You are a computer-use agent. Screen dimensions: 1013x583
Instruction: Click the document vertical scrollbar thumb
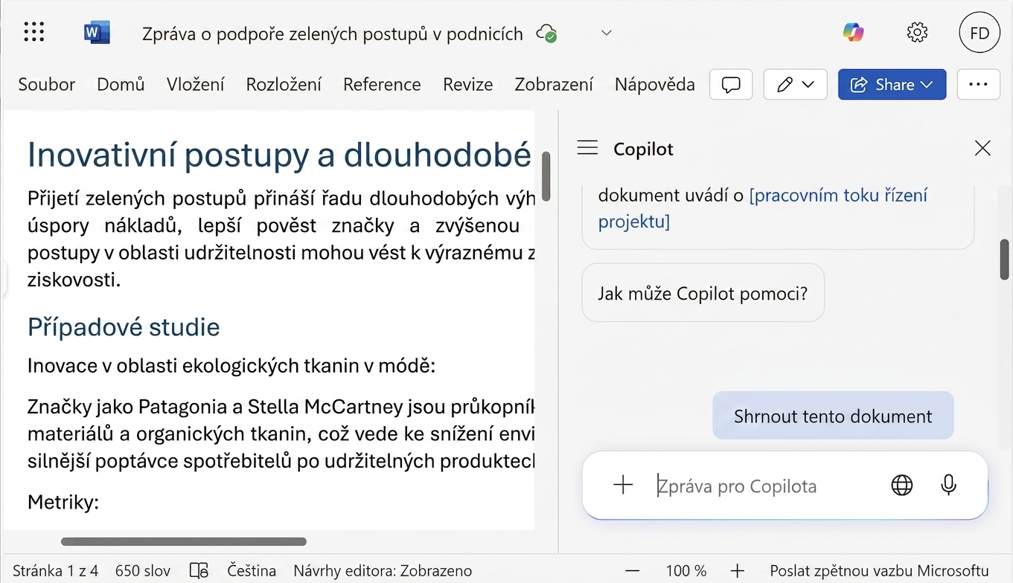tap(546, 176)
